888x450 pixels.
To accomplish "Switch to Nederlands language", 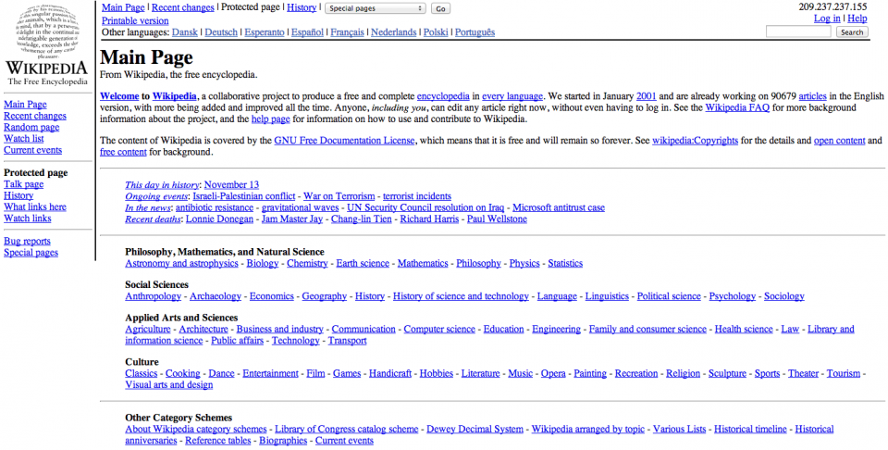I will click(394, 32).
